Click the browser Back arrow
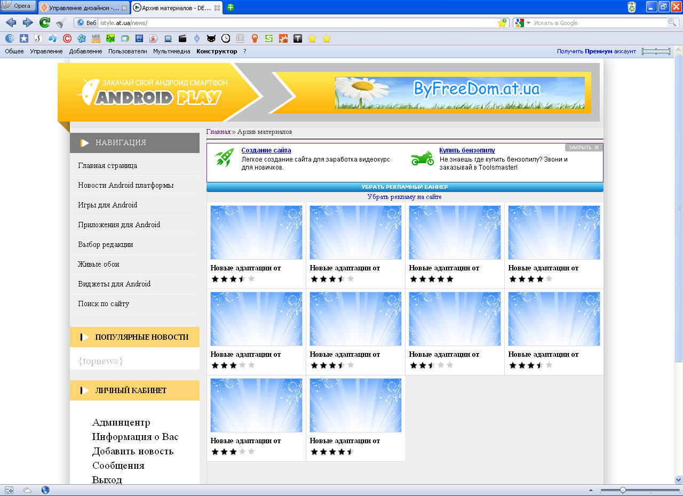Screen dimensions: 683x496 [11, 22]
